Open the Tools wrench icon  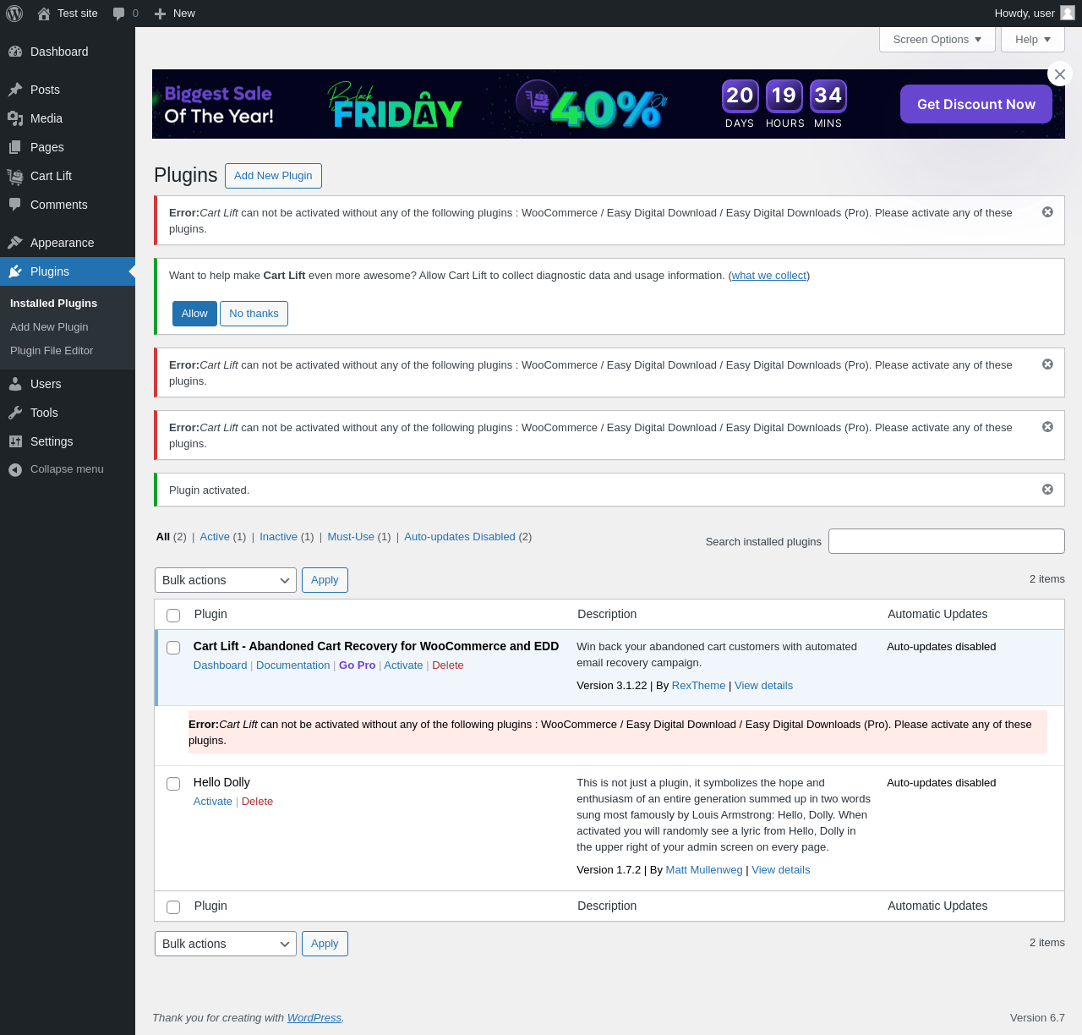click(15, 413)
